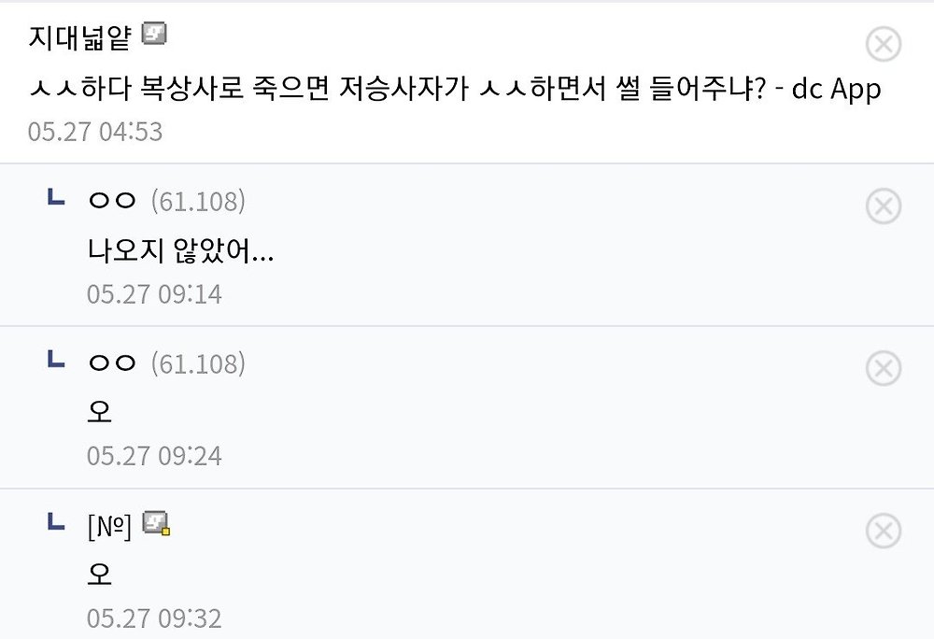This screenshot has width=934, height=639.
Task: Click the IP (61.108) on the 09:14 reply
Action: point(198,201)
